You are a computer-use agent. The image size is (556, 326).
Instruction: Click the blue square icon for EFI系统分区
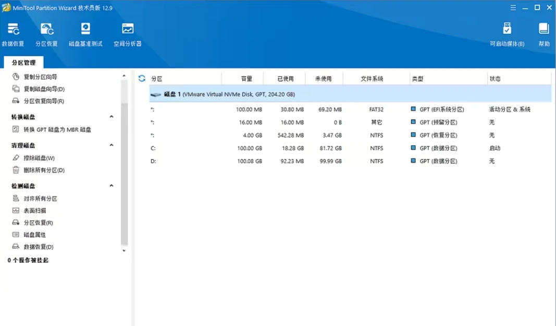[413, 109]
